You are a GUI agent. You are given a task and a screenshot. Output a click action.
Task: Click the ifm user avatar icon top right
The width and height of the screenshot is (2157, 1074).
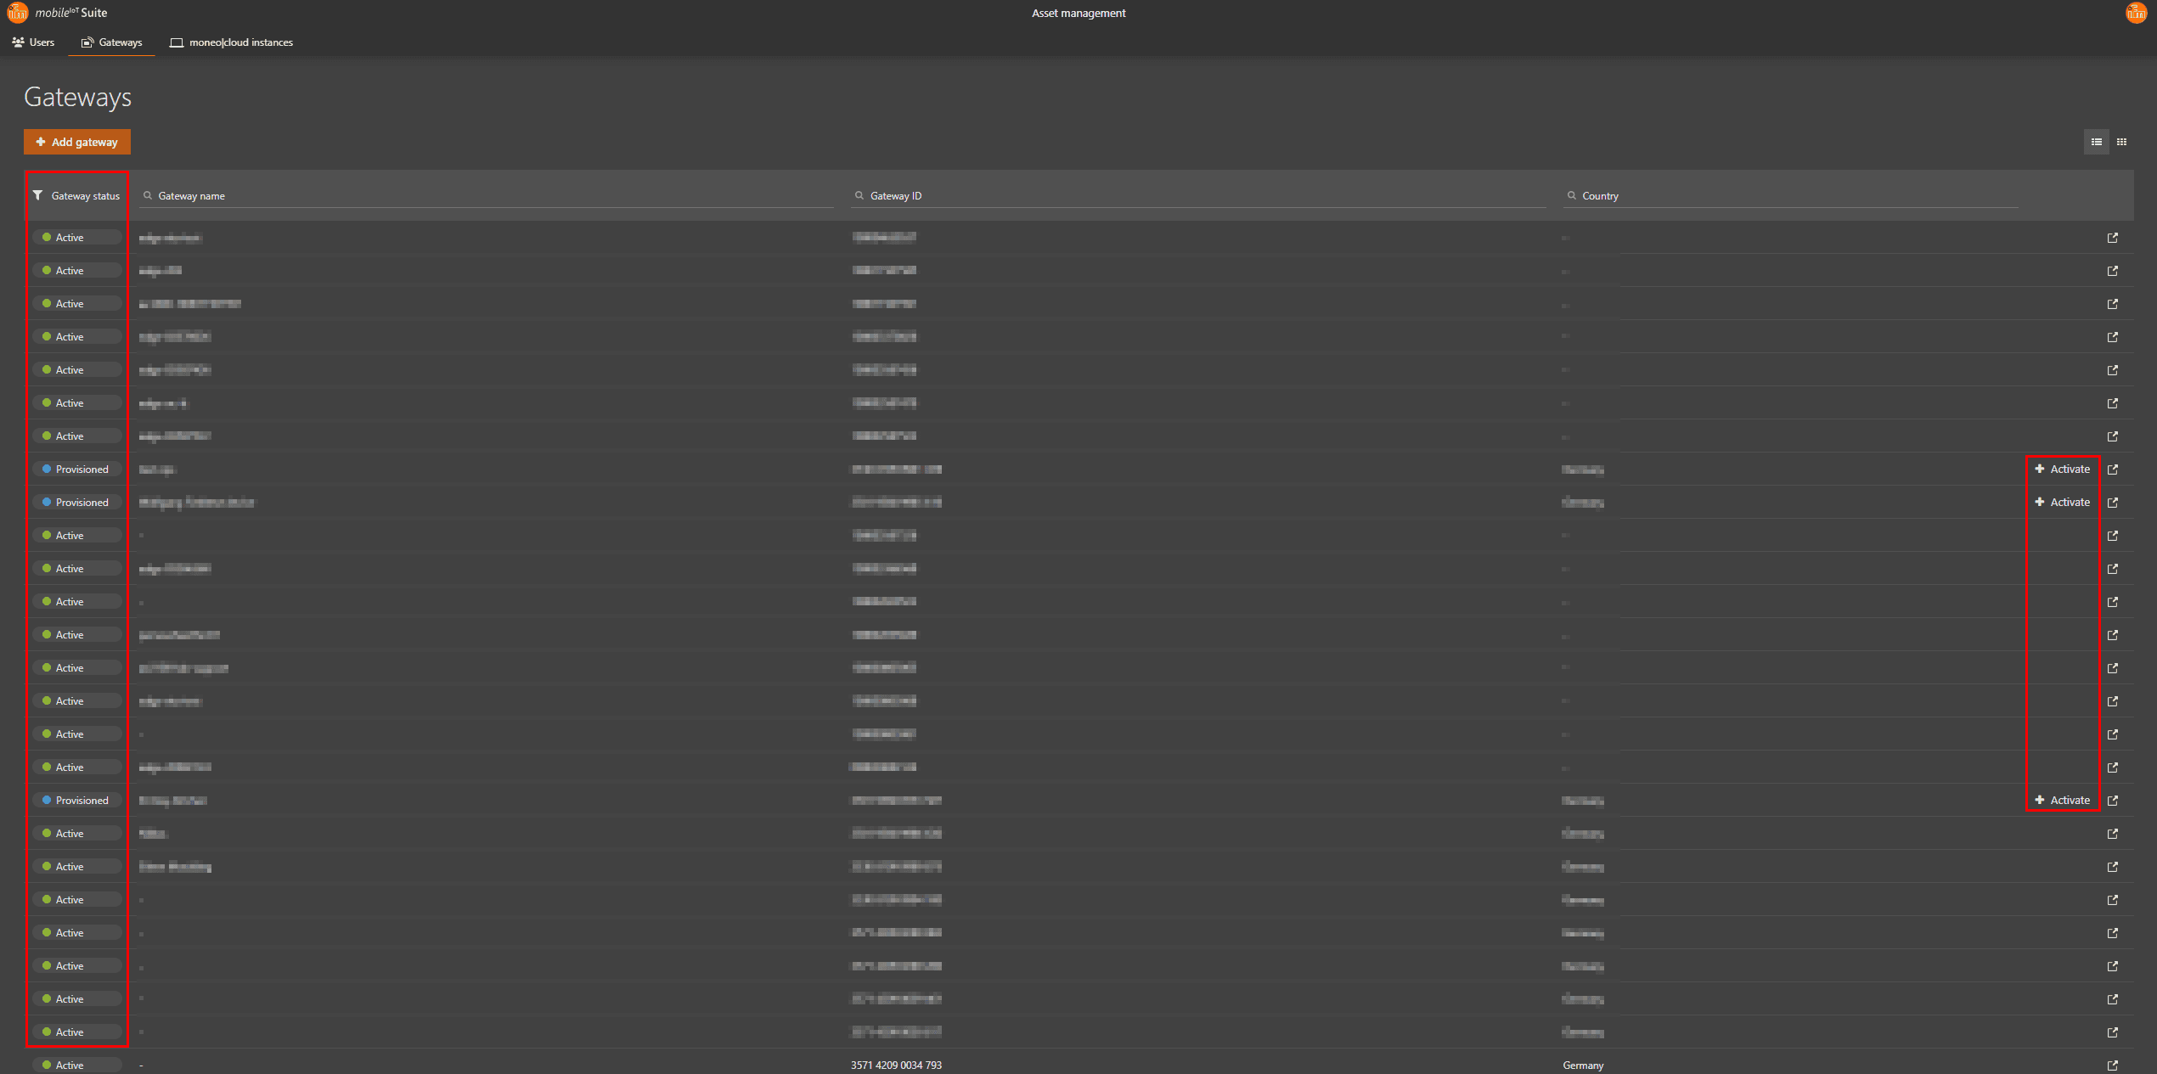coord(2136,13)
